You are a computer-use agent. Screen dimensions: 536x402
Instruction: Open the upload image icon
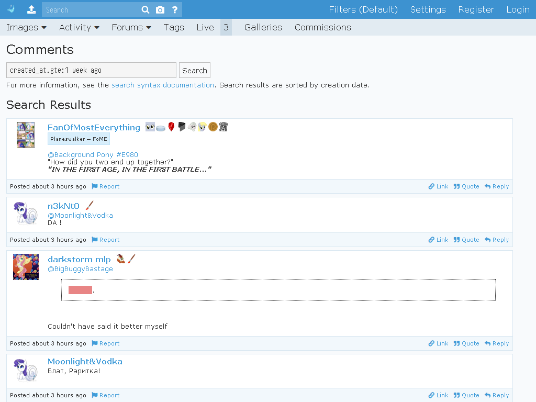click(31, 9)
